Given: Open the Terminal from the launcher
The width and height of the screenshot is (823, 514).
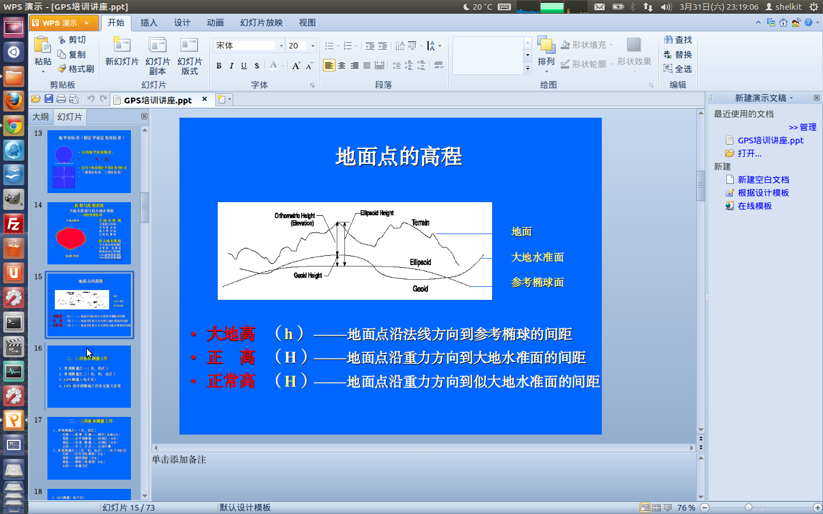Looking at the screenshot, I should 14,323.
